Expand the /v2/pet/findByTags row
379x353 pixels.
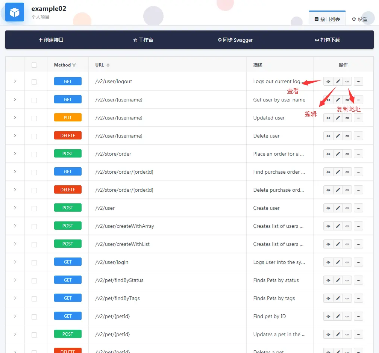click(15, 298)
